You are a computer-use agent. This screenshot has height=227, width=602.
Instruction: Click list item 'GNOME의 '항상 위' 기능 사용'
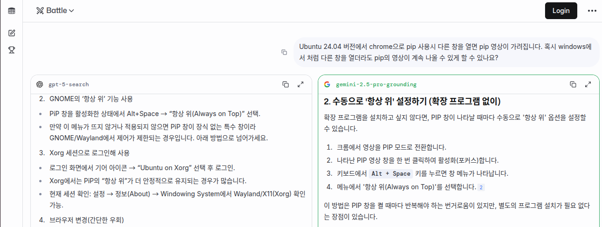tap(91, 98)
